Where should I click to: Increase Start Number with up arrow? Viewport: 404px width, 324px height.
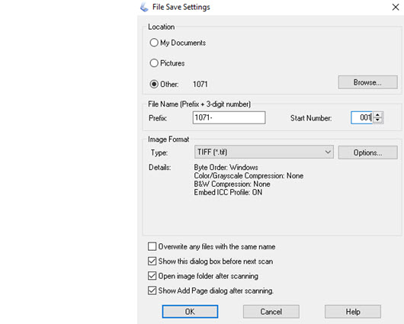378,115
